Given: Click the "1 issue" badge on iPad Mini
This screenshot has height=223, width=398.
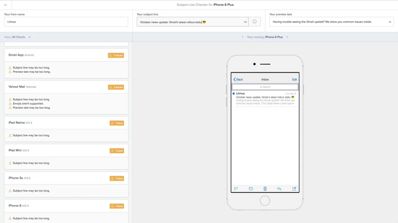Looking at the screenshot, I should 117,151.
